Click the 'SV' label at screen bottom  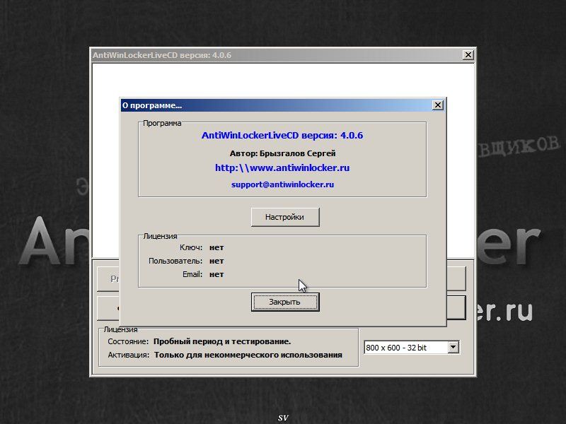(x=283, y=418)
